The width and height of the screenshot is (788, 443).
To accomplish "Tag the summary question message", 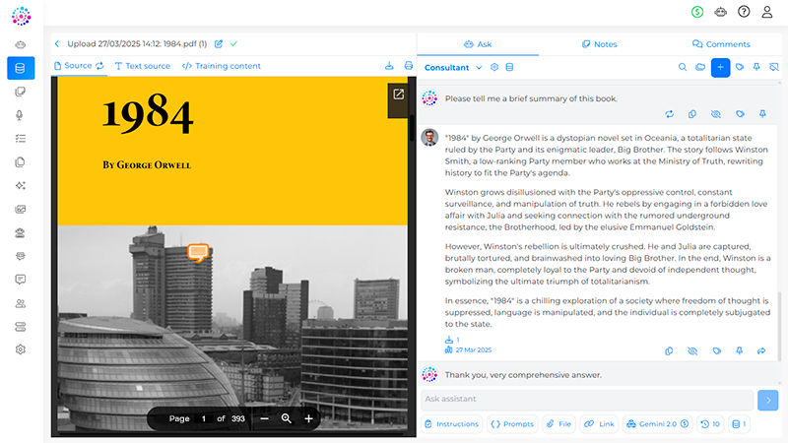I will [741, 114].
